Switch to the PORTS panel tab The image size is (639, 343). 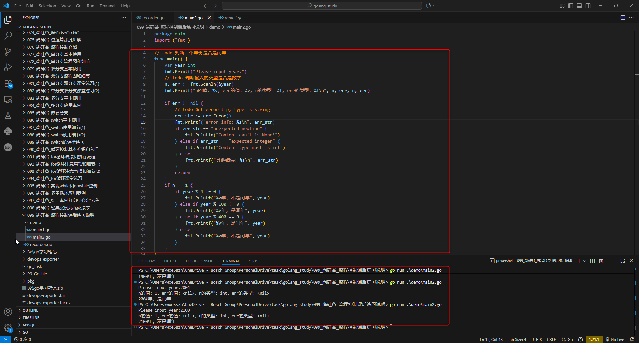pos(253,261)
